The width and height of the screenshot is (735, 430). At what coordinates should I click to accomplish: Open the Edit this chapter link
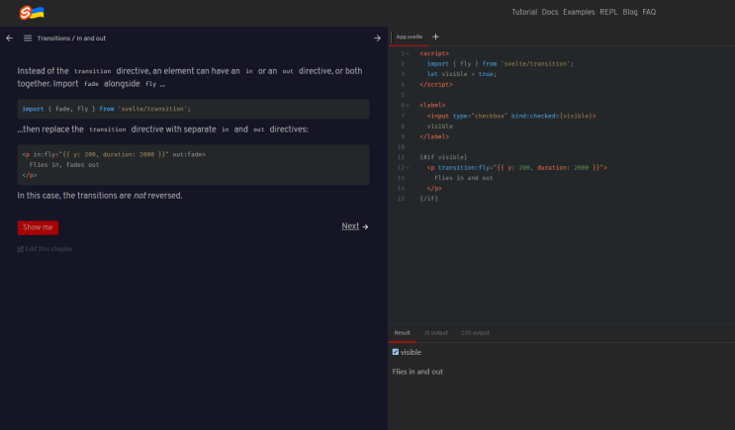(x=48, y=249)
